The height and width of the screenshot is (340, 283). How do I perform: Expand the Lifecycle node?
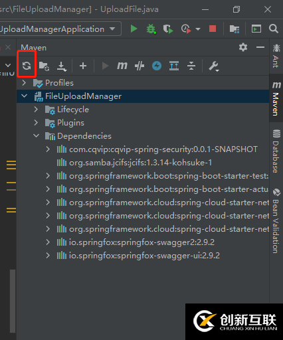tap(36, 110)
